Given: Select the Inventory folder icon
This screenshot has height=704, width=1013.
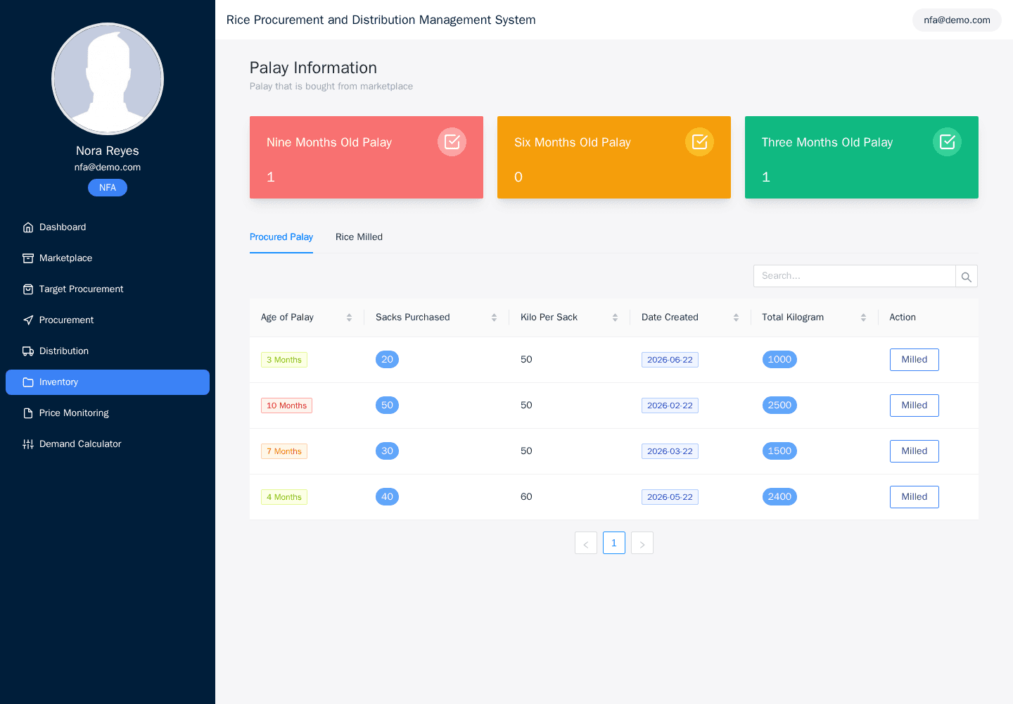Looking at the screenshot, I should tap(28, 382).
